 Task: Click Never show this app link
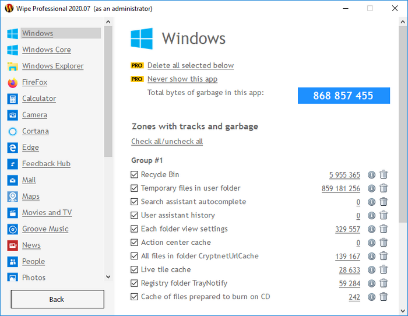[x=182, y=79]
